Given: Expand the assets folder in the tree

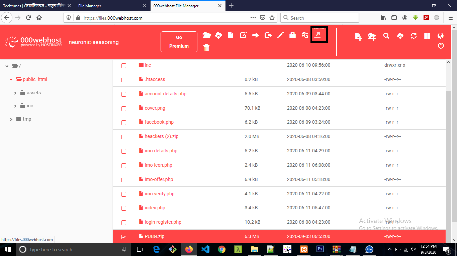Looking at the screenshot, I should pyautogui.click(x=15, y=93).
